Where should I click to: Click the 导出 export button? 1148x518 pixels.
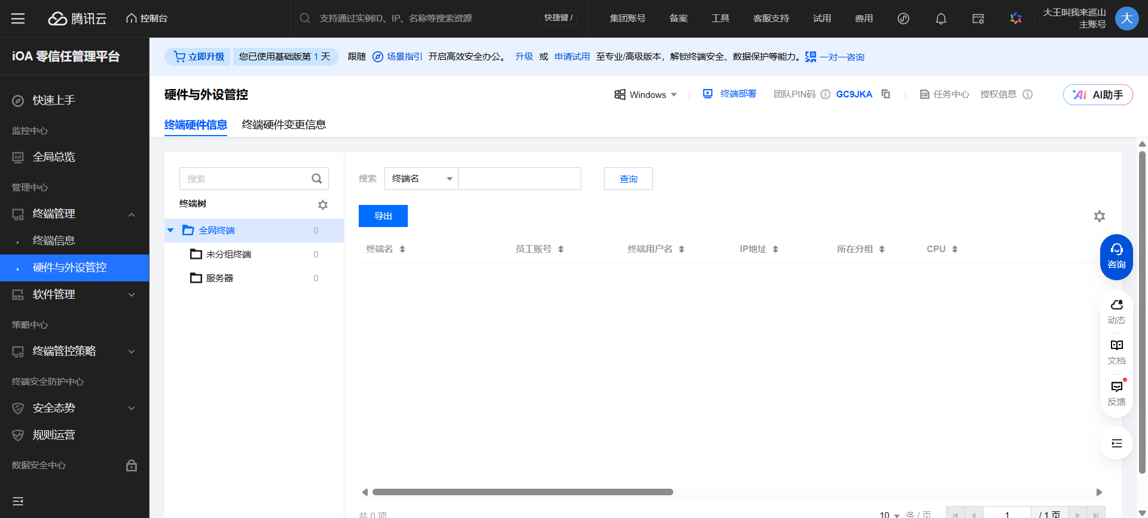pos(383,216)
